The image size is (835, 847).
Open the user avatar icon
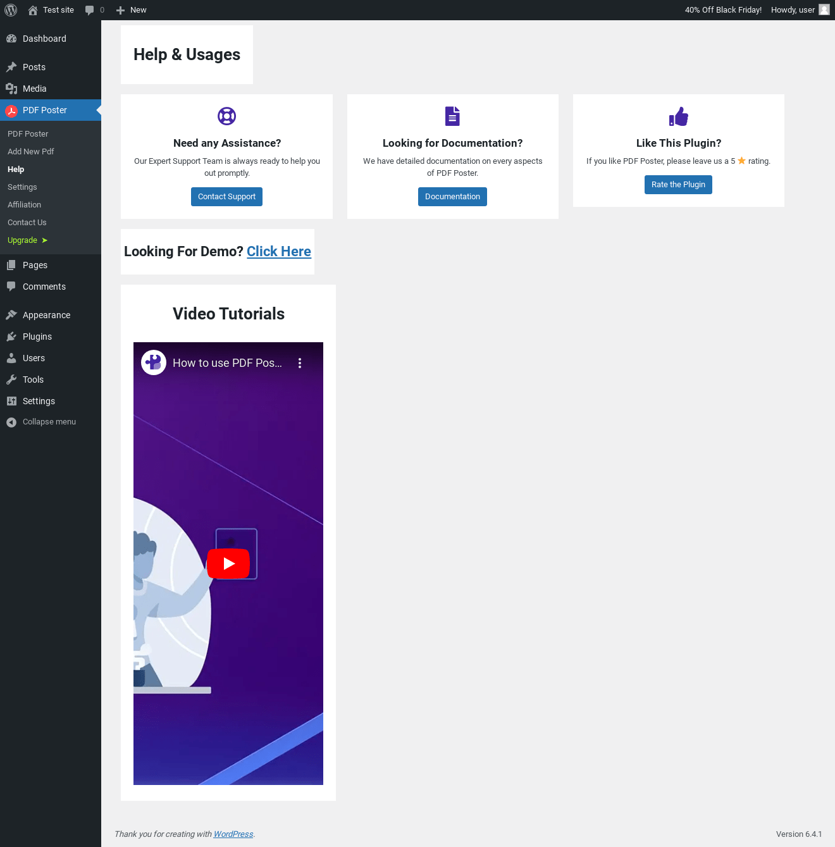tap(824, 9)
